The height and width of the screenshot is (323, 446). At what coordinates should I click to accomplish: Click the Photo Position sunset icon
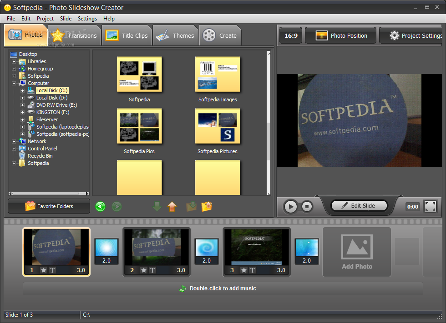point(322,35)
